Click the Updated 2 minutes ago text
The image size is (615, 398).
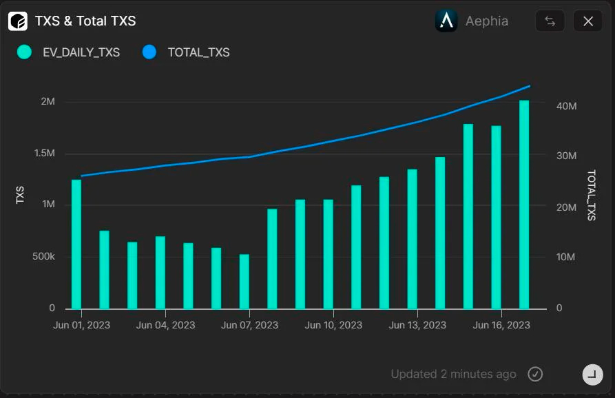pos(453,374)
